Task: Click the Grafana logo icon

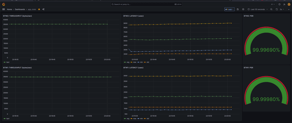Action: tap(4, 4)
